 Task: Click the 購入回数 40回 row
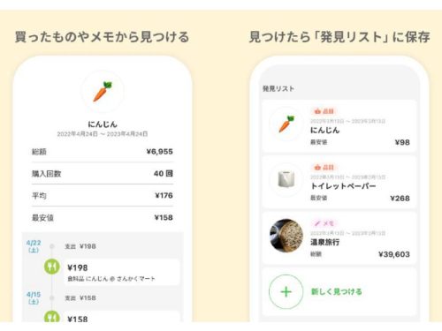(103, 174)
